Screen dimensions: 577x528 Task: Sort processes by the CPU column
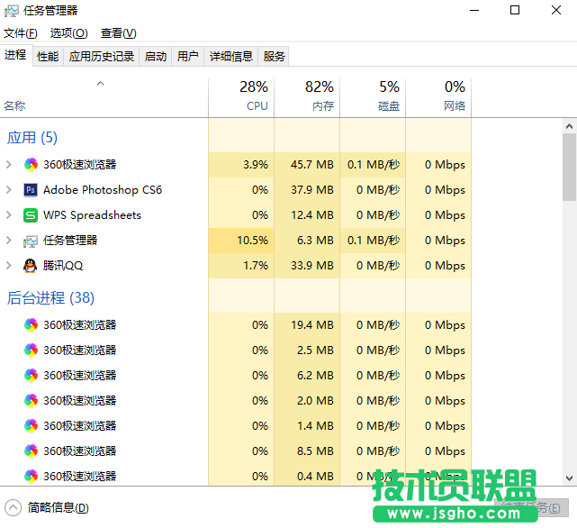[241, 97]
